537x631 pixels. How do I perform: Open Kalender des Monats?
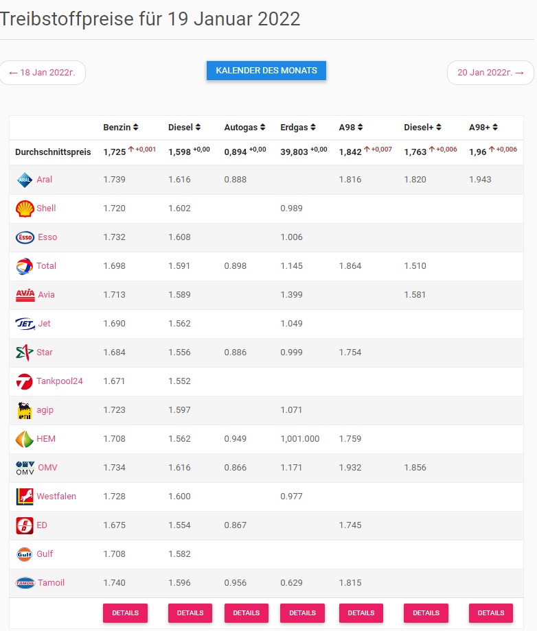(266, 71)
